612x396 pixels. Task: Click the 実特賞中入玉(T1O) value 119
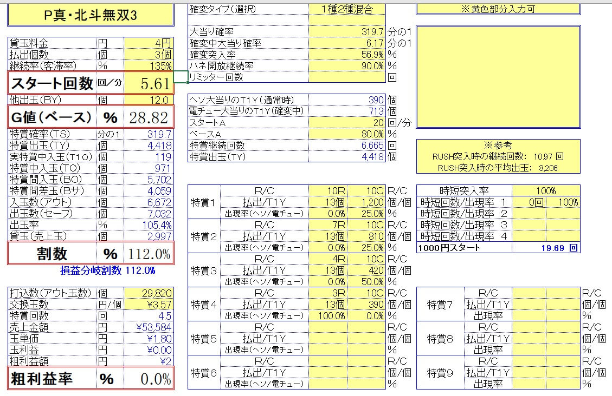click(149, 156)
